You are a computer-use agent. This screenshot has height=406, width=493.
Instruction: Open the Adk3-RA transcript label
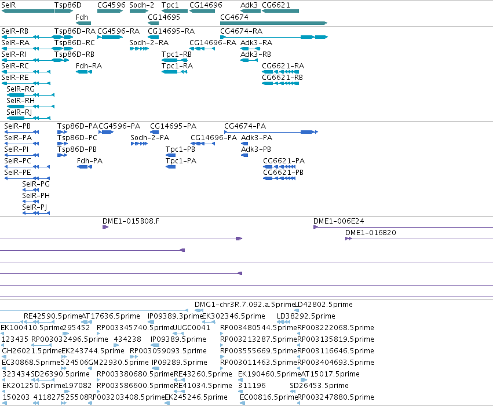click(x=256, y=43)
